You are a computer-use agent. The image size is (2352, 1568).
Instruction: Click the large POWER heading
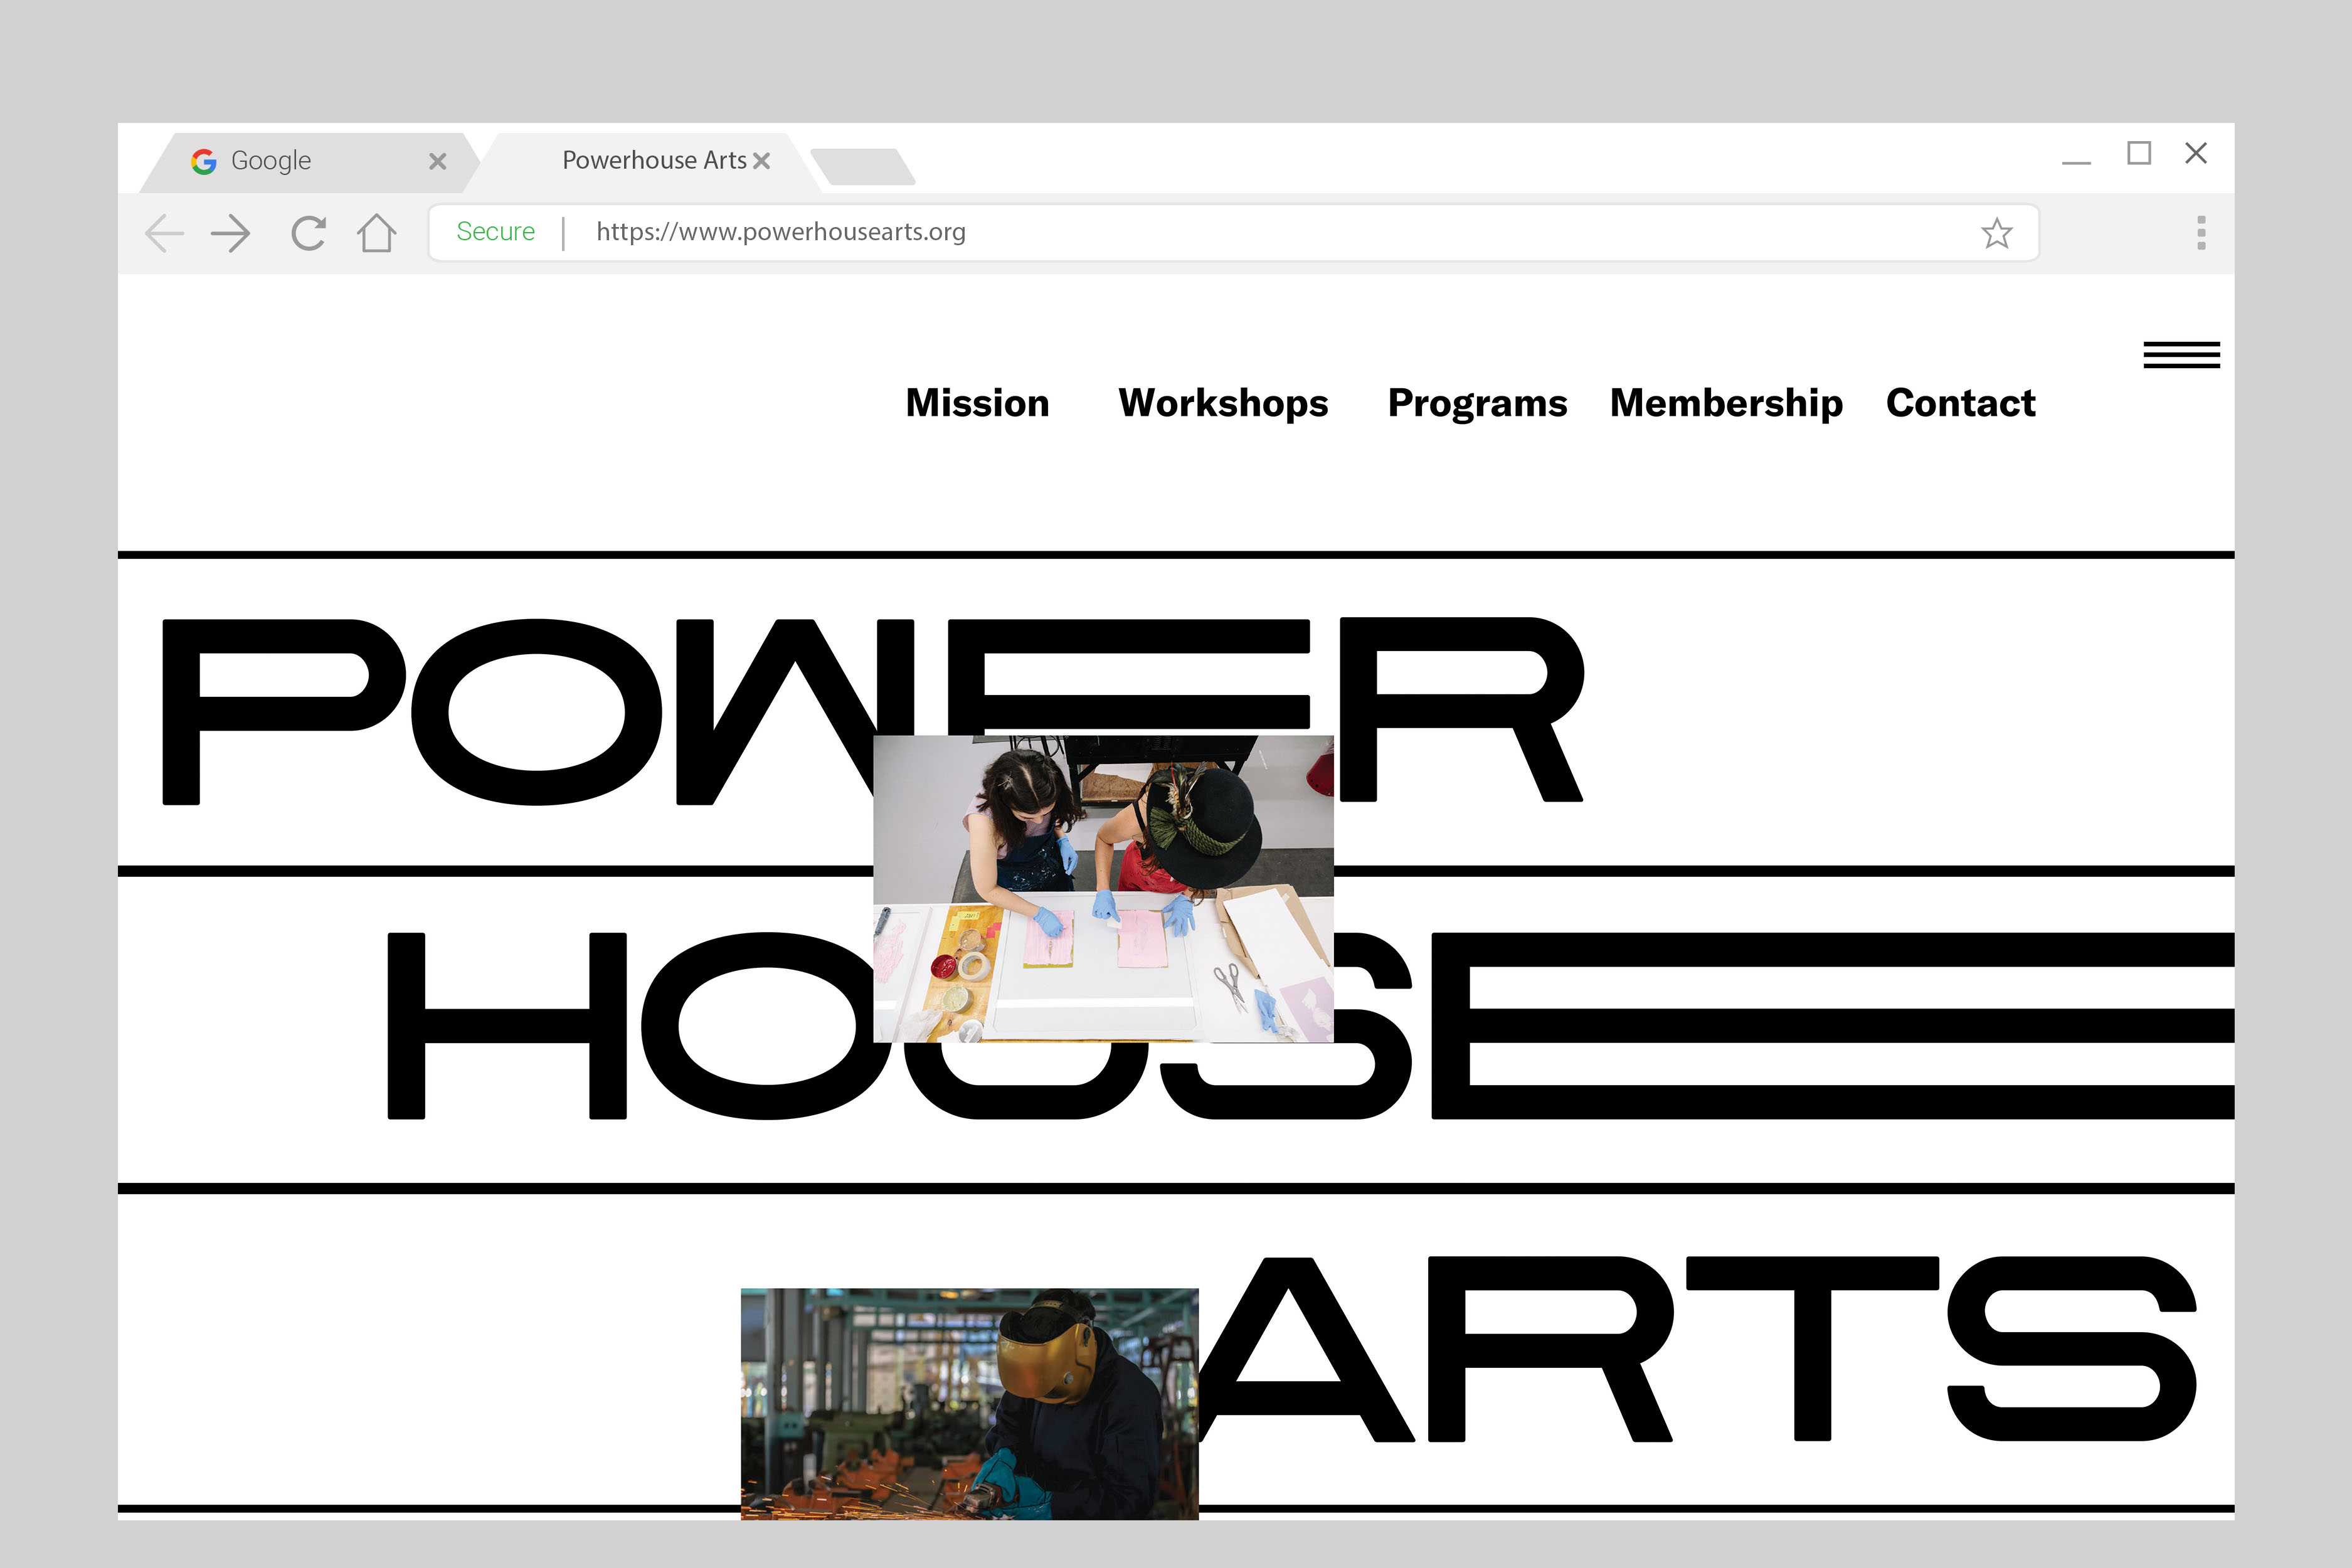coord(873,711)
